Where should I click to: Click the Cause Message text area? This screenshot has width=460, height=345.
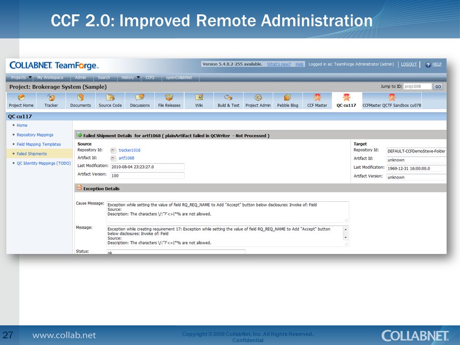[x=228, y=212]
